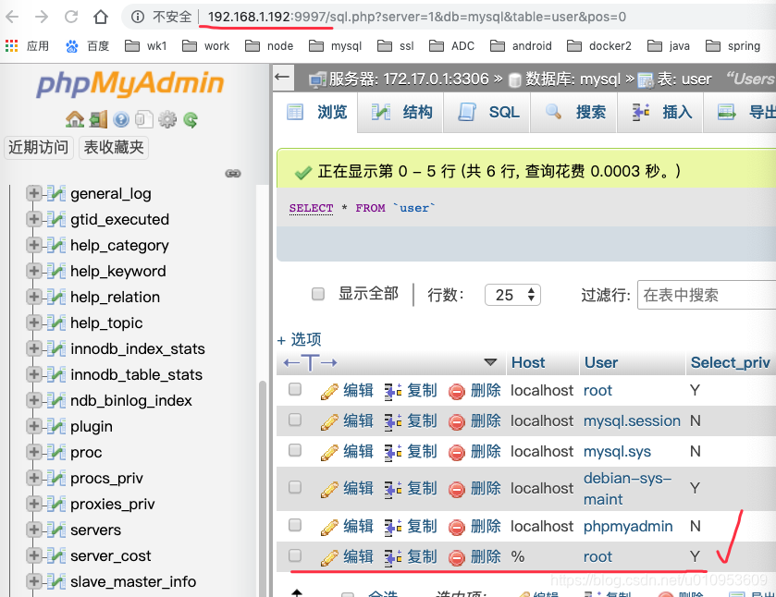Expand the proxies_priv tree node

coord(33,504)
